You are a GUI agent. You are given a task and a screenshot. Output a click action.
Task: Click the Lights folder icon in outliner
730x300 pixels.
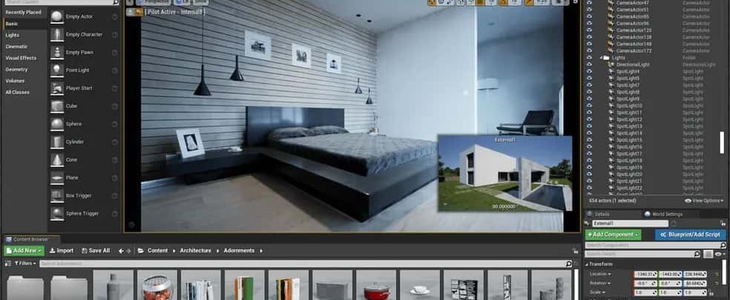606,58
